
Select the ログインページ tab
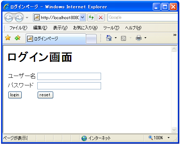pos(56,39)
